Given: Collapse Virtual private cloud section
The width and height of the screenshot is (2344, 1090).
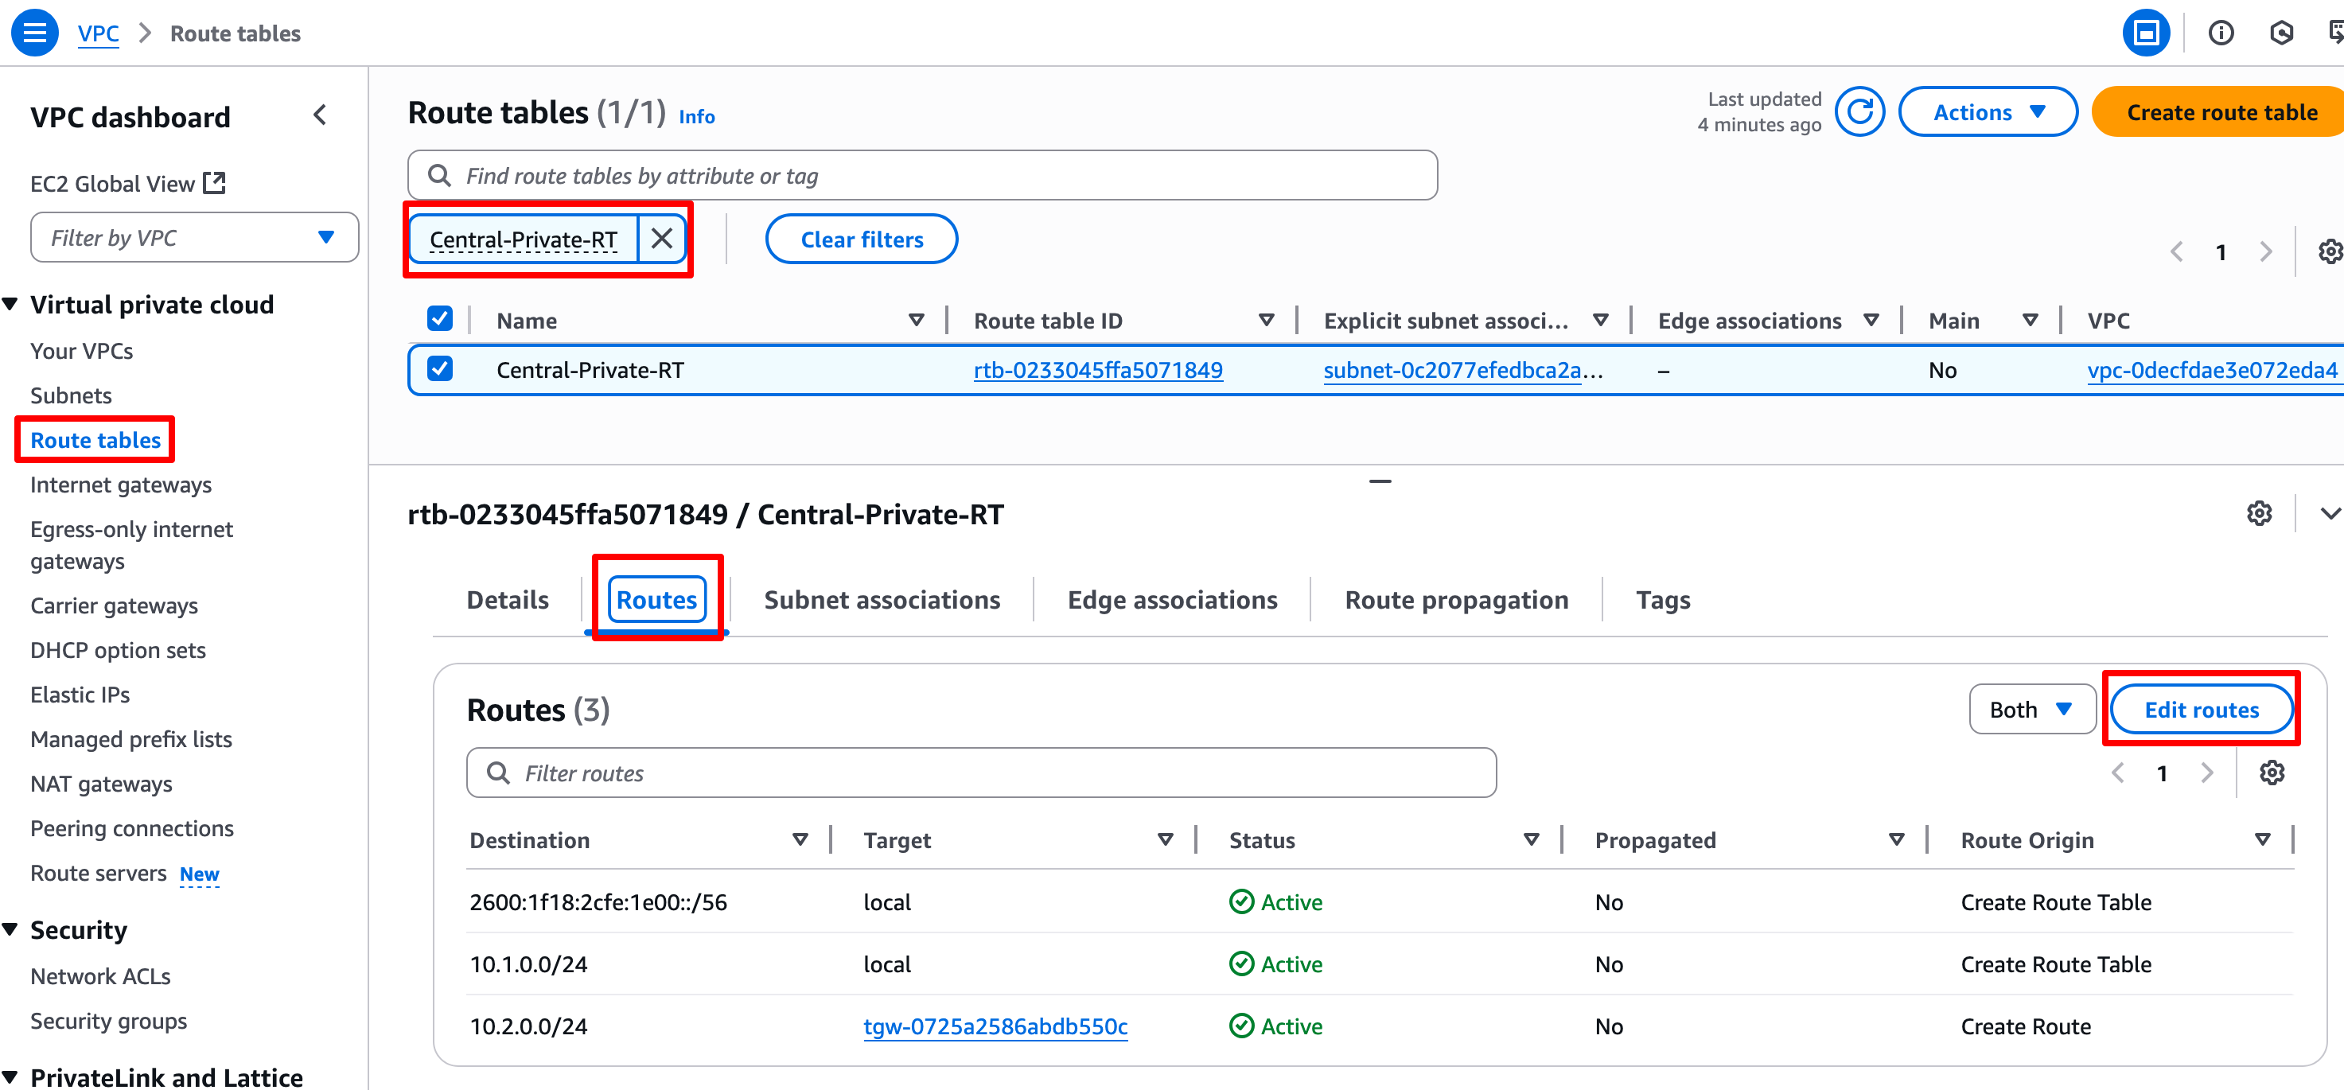Looking at the screenshot, I should tap(12, 304).
